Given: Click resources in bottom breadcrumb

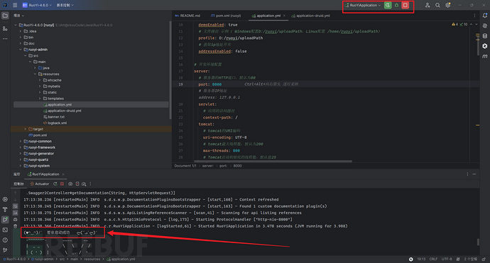Looking at the screenshot, I should tap(92, 259).
